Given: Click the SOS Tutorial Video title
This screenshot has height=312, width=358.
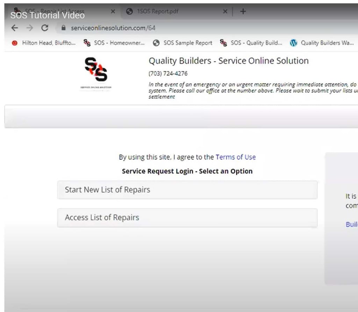Looking at the screenshot, I should 48,15.
